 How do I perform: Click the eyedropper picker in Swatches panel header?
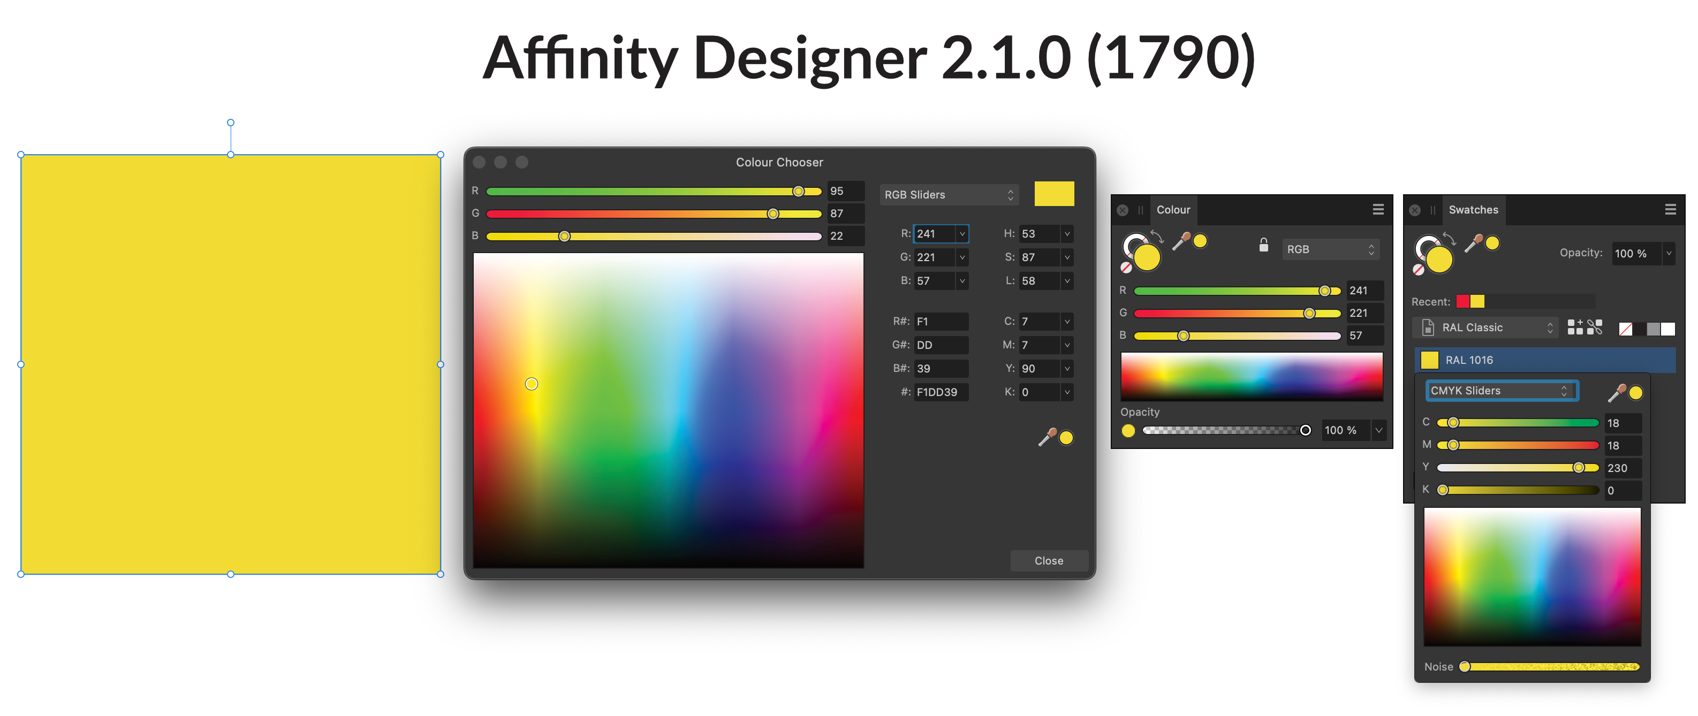[1473, 243]
